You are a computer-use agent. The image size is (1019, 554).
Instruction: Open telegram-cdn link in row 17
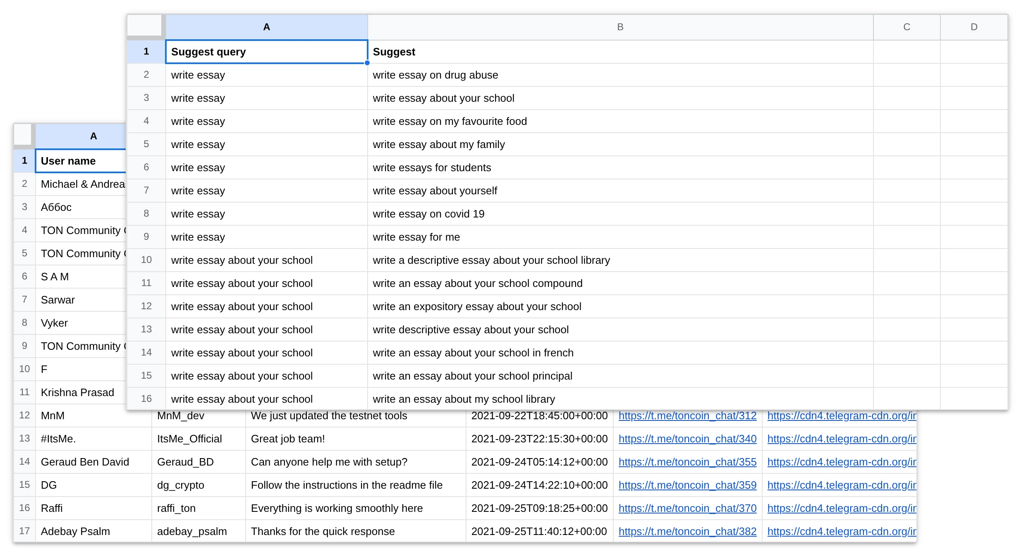point(842,531)
